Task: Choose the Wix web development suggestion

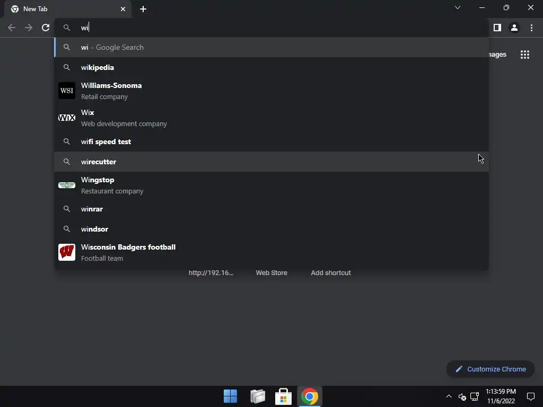Action: point(271,118)
